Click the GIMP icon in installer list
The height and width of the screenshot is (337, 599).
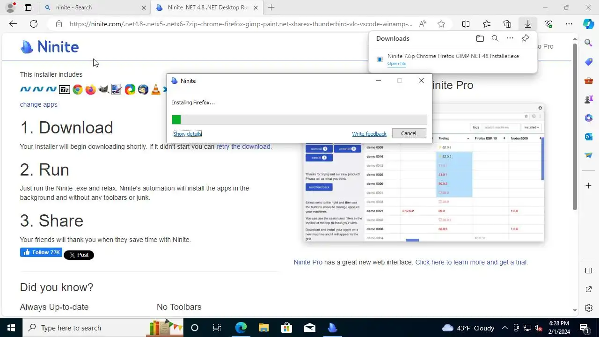coord(104,89)
